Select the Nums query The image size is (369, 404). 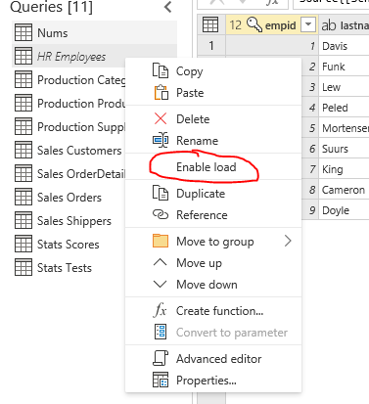(95, 32)
